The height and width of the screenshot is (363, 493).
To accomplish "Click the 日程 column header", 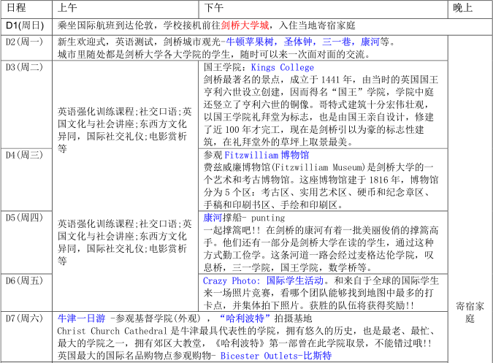I will click(x=16, y=8).
